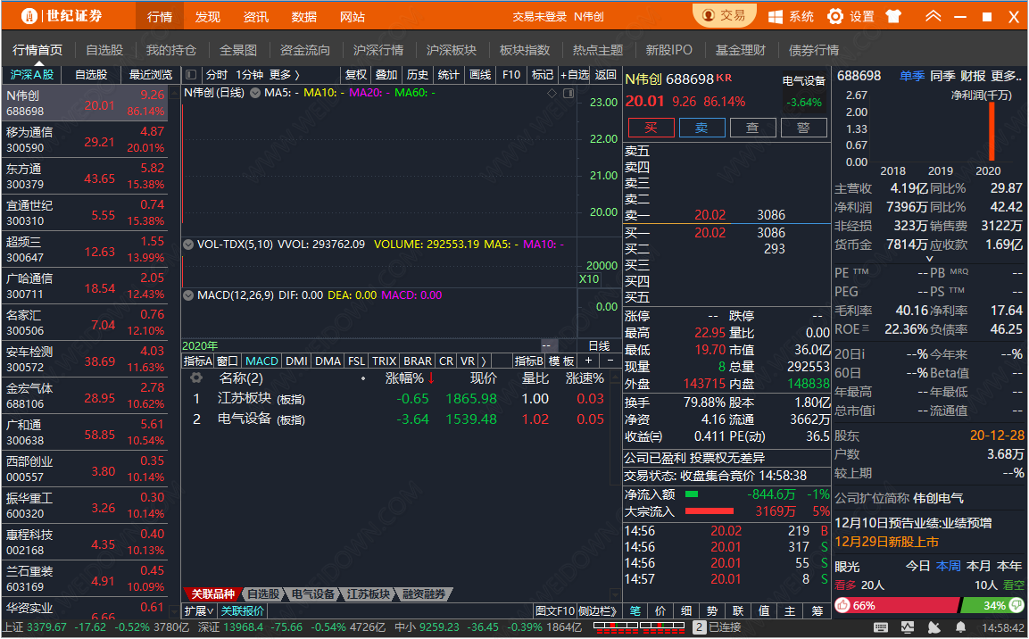Open the 数据 menu in title bar
Image resolution: width=1029 pixels, height=639 pixels.
(303, 17)
